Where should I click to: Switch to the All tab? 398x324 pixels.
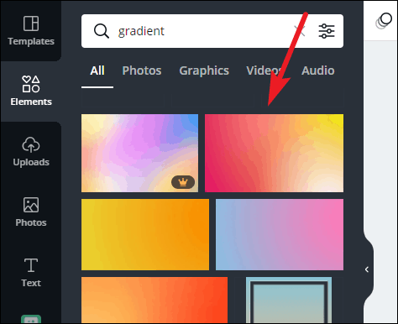(97, 71)
